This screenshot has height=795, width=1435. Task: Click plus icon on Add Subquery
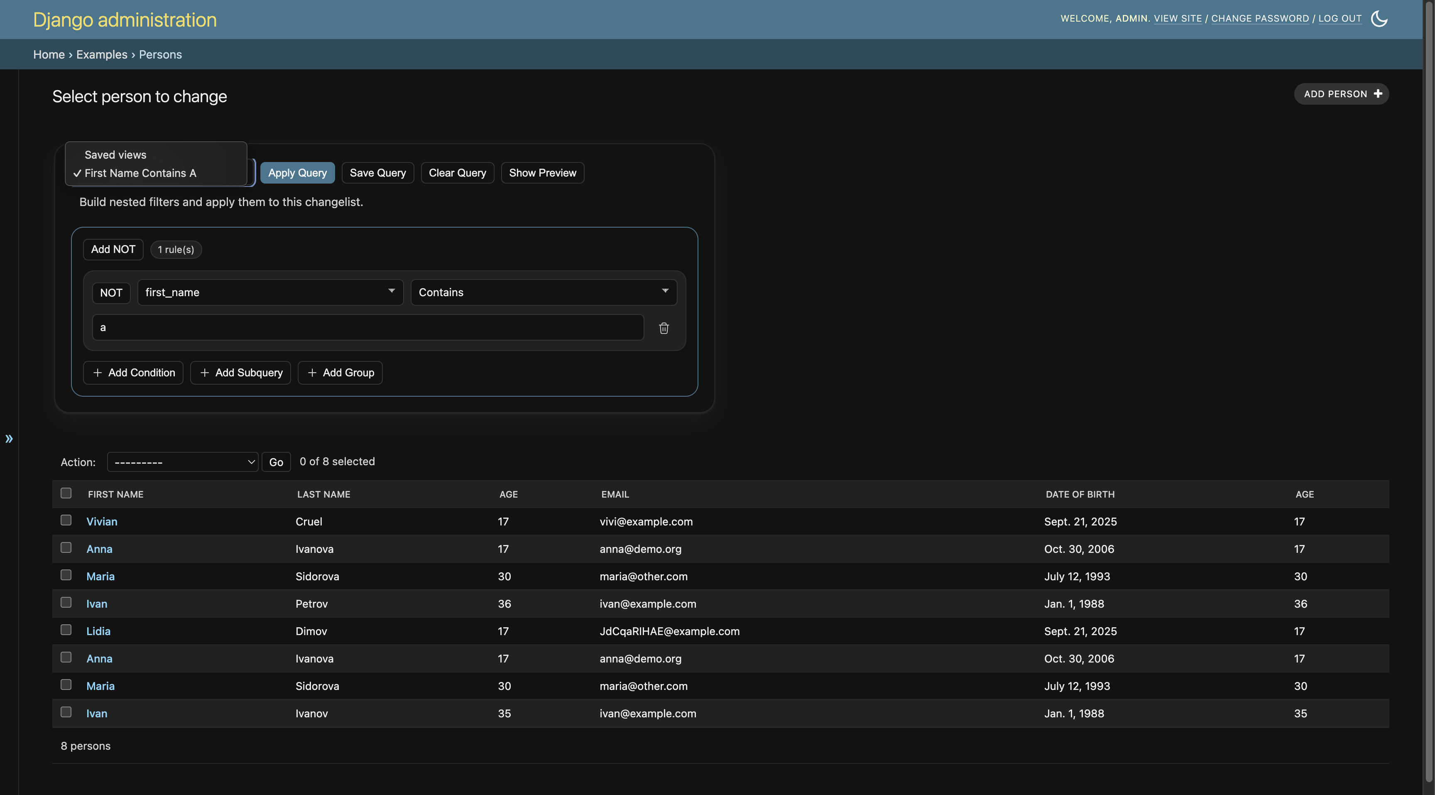204,373
